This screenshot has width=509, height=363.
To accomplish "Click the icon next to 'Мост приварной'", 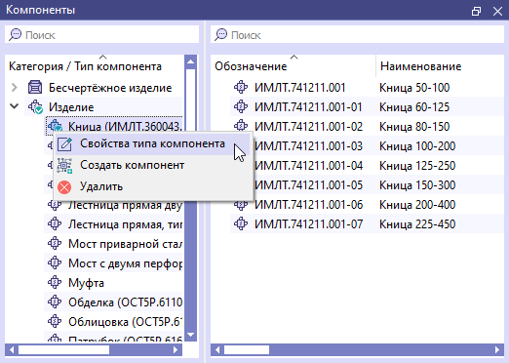I will tap(55, 243).
